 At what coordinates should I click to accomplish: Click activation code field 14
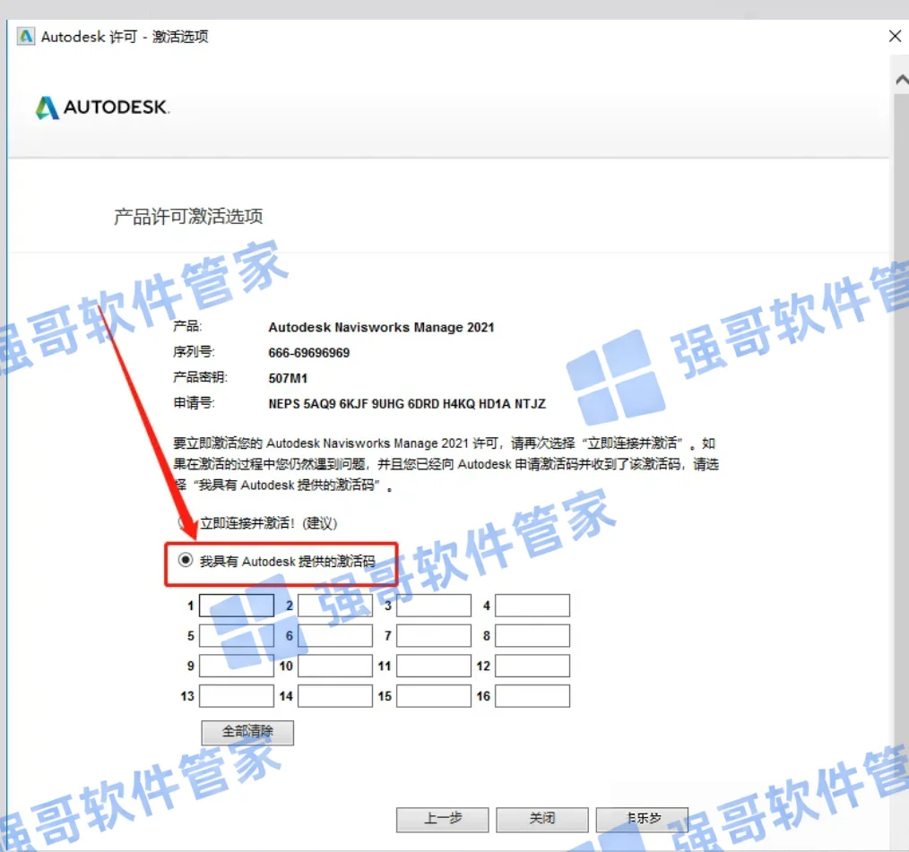tap(335, 695)
